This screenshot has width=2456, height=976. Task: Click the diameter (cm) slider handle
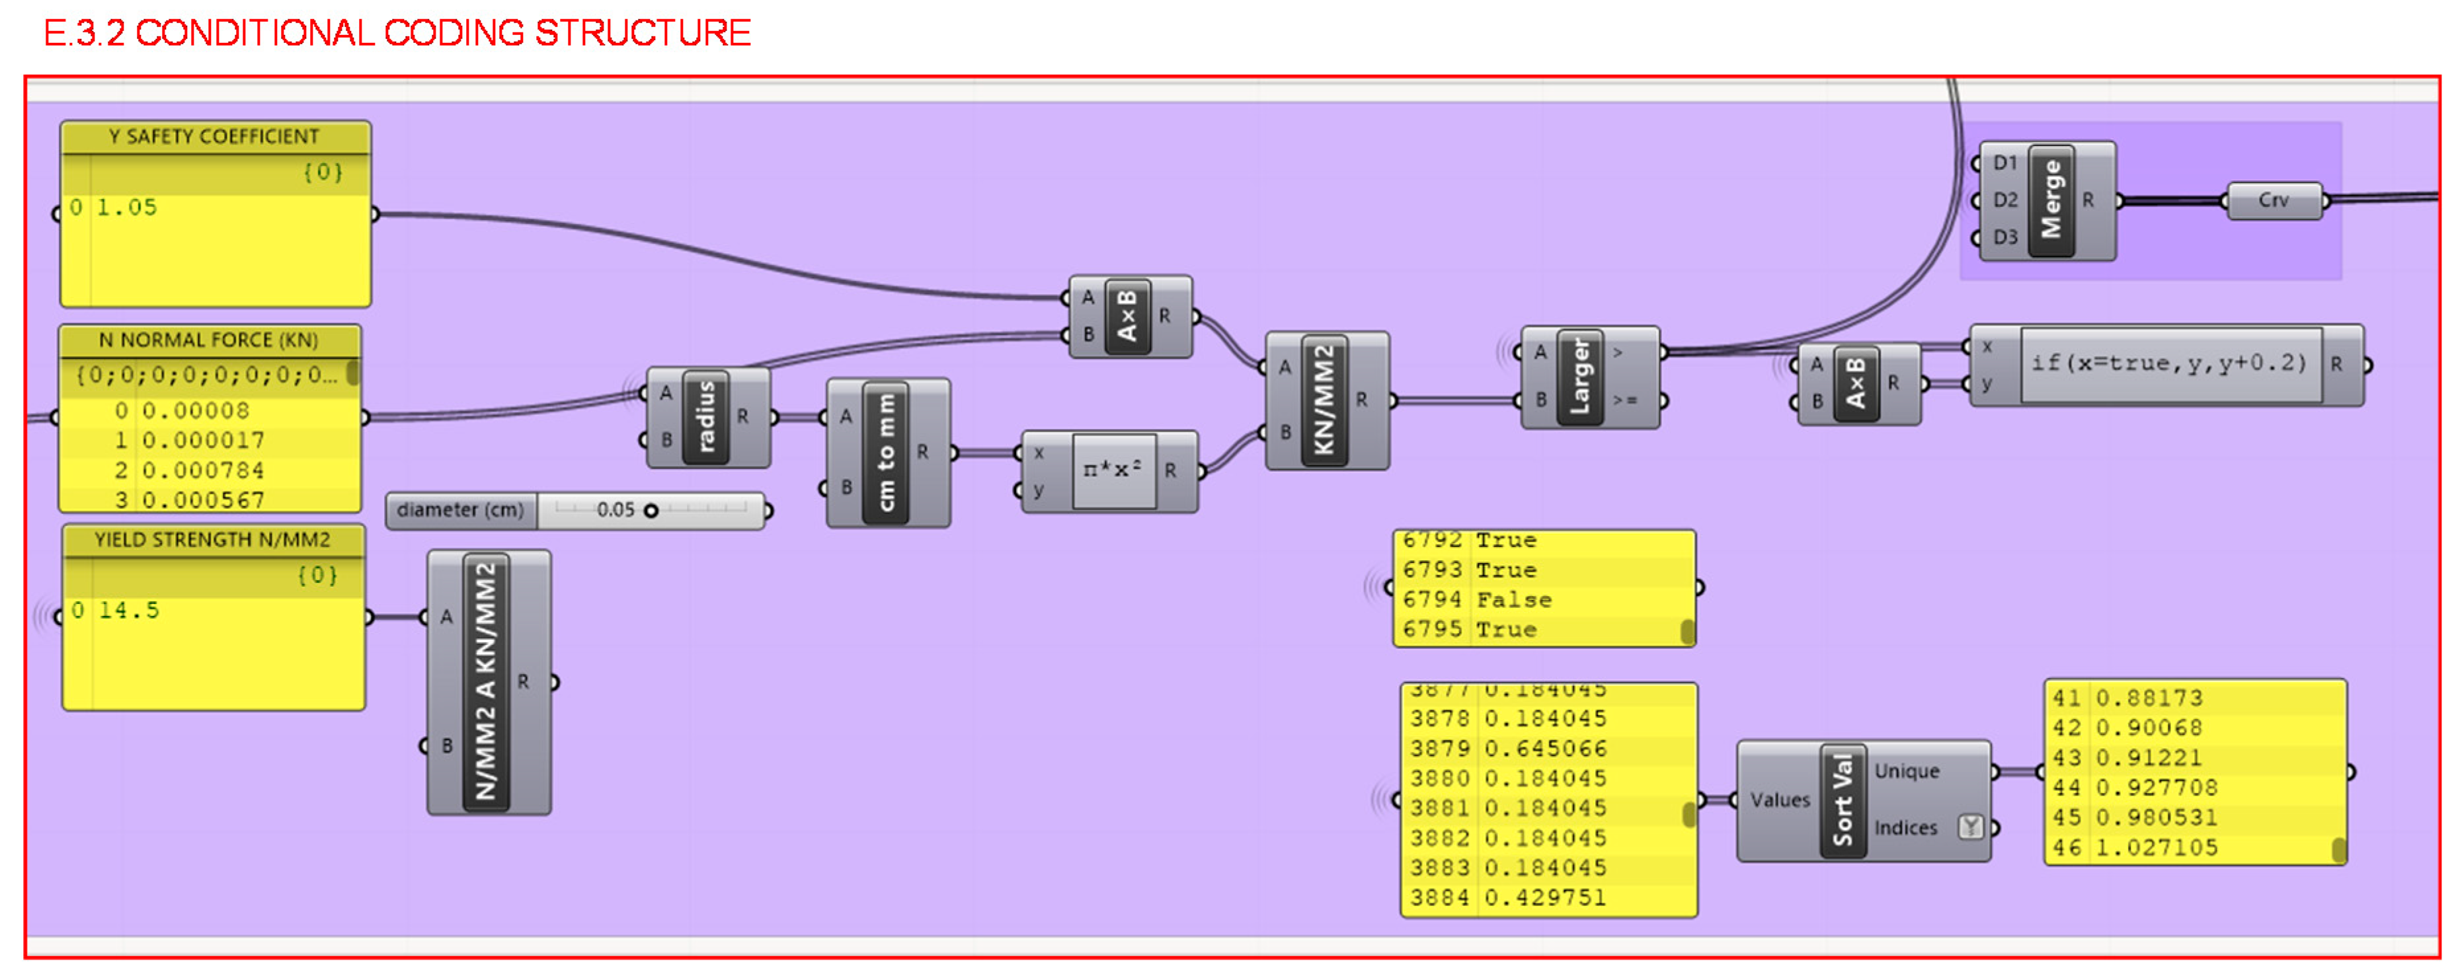coord(651,511)
